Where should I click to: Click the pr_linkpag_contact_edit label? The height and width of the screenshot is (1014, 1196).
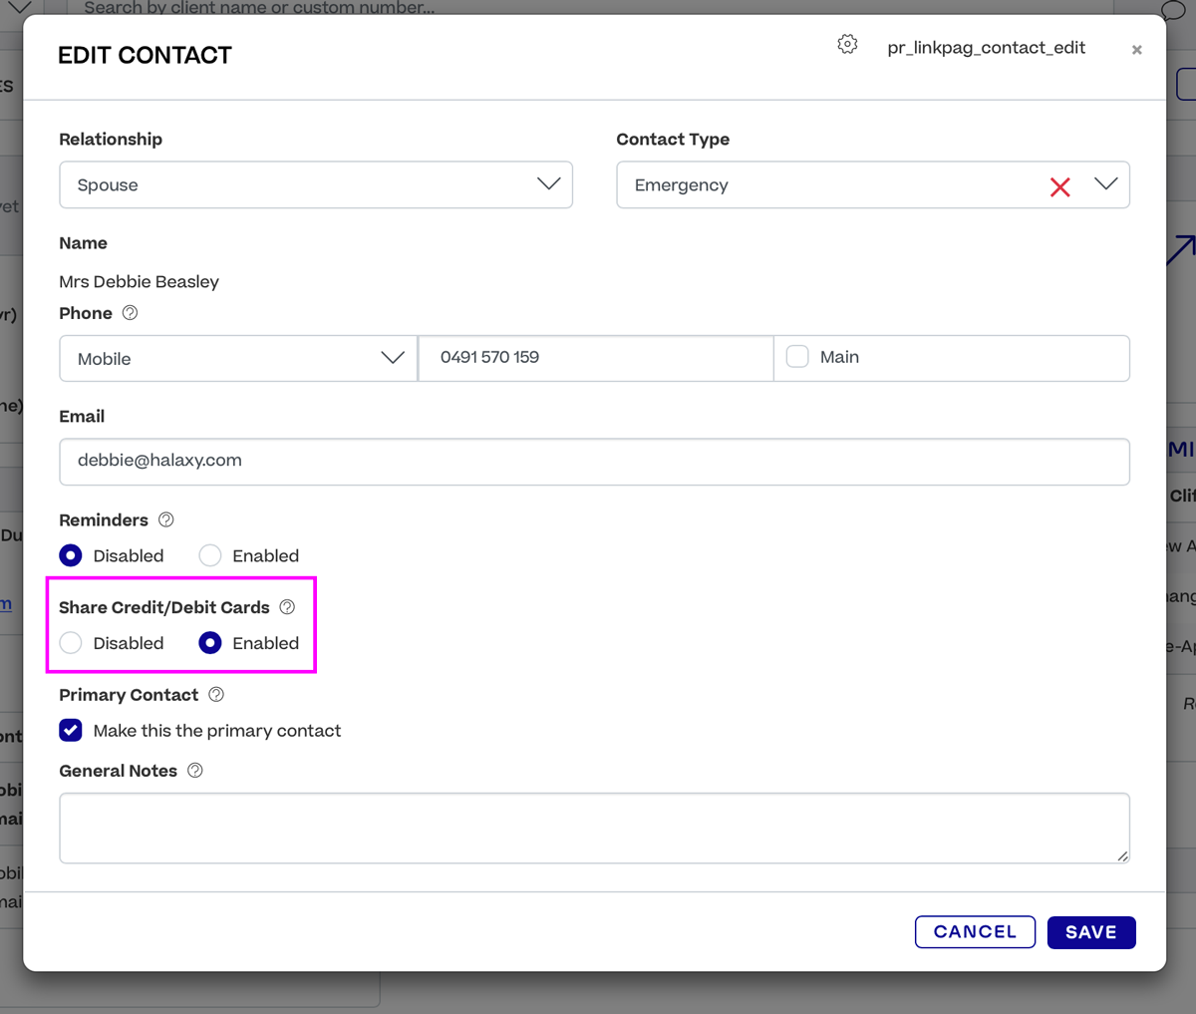[x=987, y=48]
